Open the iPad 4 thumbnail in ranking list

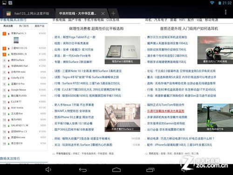click(16, 40)
